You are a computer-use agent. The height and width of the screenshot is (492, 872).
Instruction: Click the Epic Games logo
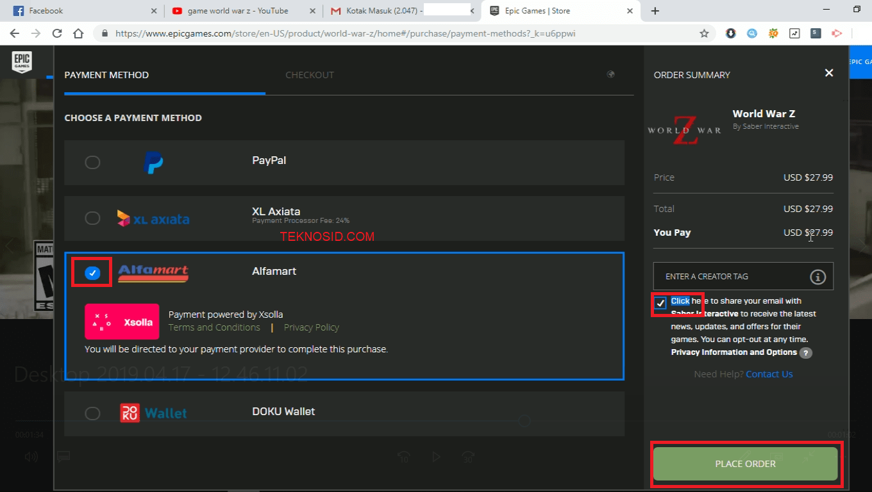tap(21, 62)
